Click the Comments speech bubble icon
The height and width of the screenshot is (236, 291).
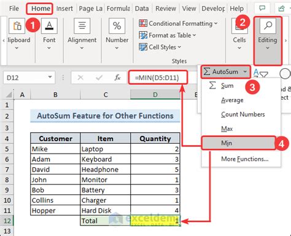coord(262,8)
